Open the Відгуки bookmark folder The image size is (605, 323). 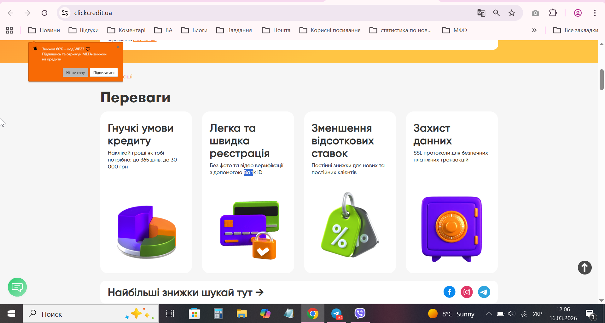(x=84, y=30)
